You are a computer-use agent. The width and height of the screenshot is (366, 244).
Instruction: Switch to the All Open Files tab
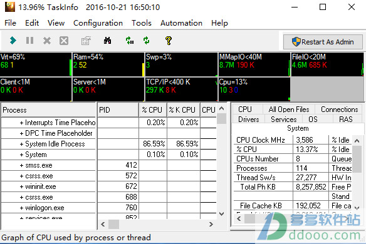click(x=289, y=109)
